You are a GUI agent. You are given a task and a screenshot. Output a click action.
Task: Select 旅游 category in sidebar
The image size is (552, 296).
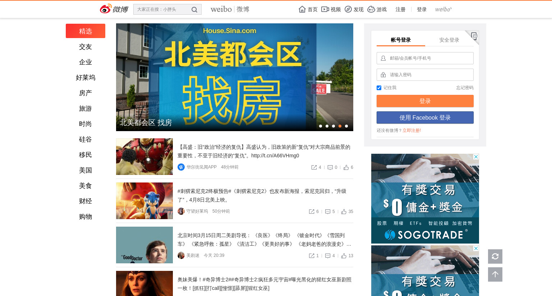86,108
